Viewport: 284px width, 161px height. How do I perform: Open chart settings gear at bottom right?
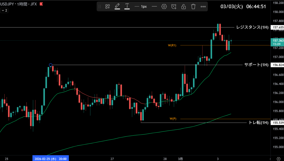[x=278, y=159]
